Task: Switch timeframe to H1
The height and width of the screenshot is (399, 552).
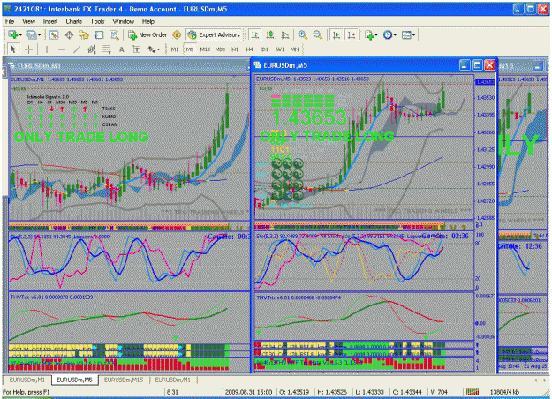Action: coord(235,49)
